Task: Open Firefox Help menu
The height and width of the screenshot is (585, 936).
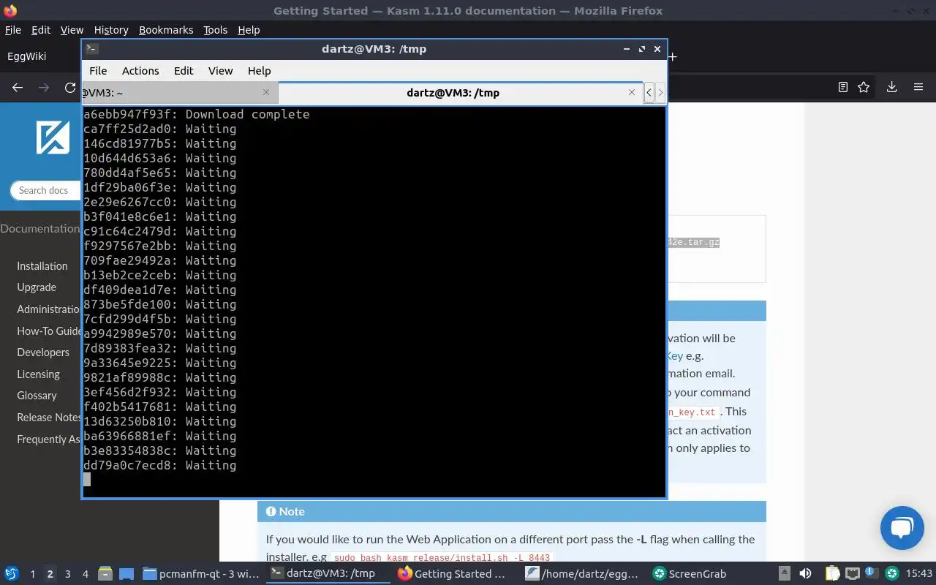Action: click(249, 30)
